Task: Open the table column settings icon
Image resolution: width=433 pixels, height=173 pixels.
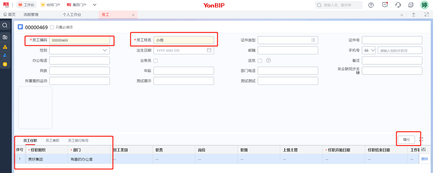Action: [x=424, y=149]
